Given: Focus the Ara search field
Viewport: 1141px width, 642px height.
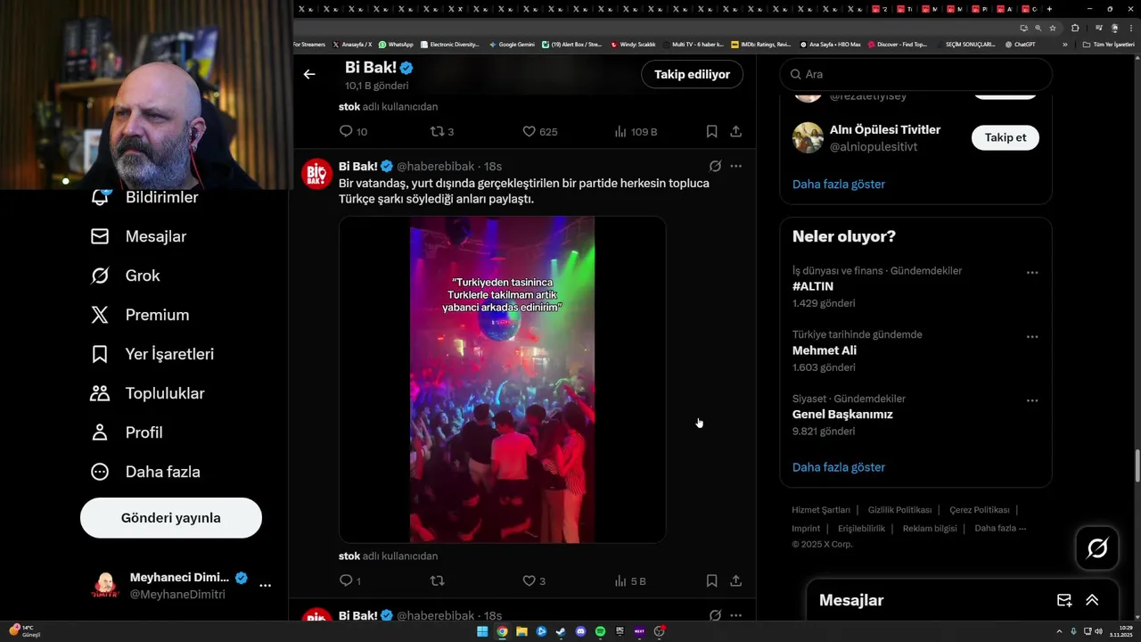Looking at the screenshot, I should [915, 75].
